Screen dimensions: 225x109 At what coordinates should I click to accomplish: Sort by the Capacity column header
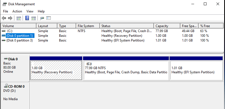coord(167,26)
